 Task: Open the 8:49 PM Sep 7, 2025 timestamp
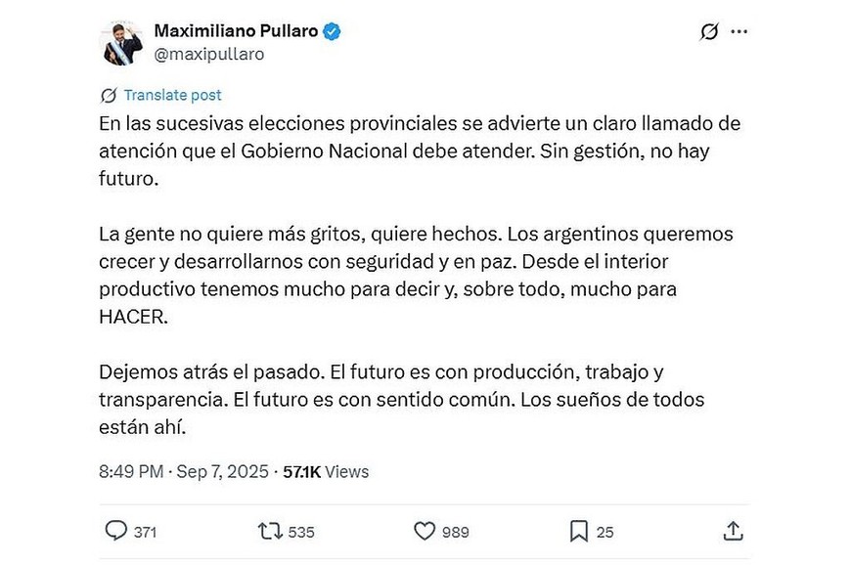[x=183, y=471]
